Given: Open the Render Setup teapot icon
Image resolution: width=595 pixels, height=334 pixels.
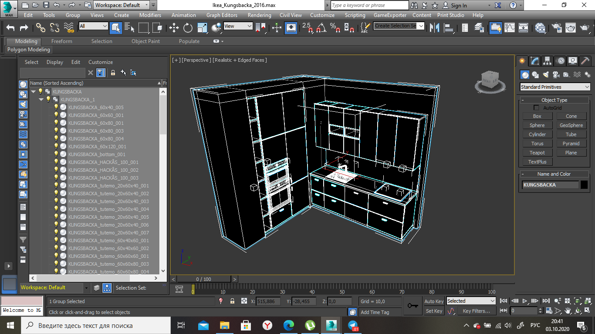Looking at the screenshot, I should coord(556,28).
